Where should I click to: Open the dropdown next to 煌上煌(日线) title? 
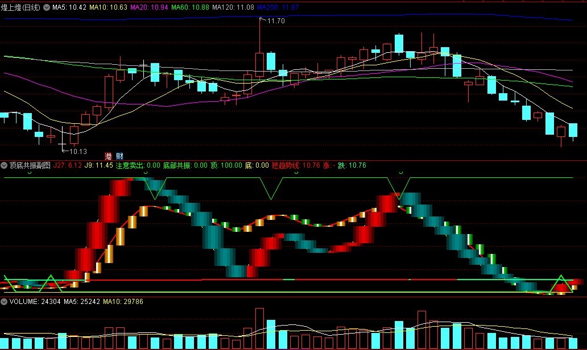click(x=47, y=7)
